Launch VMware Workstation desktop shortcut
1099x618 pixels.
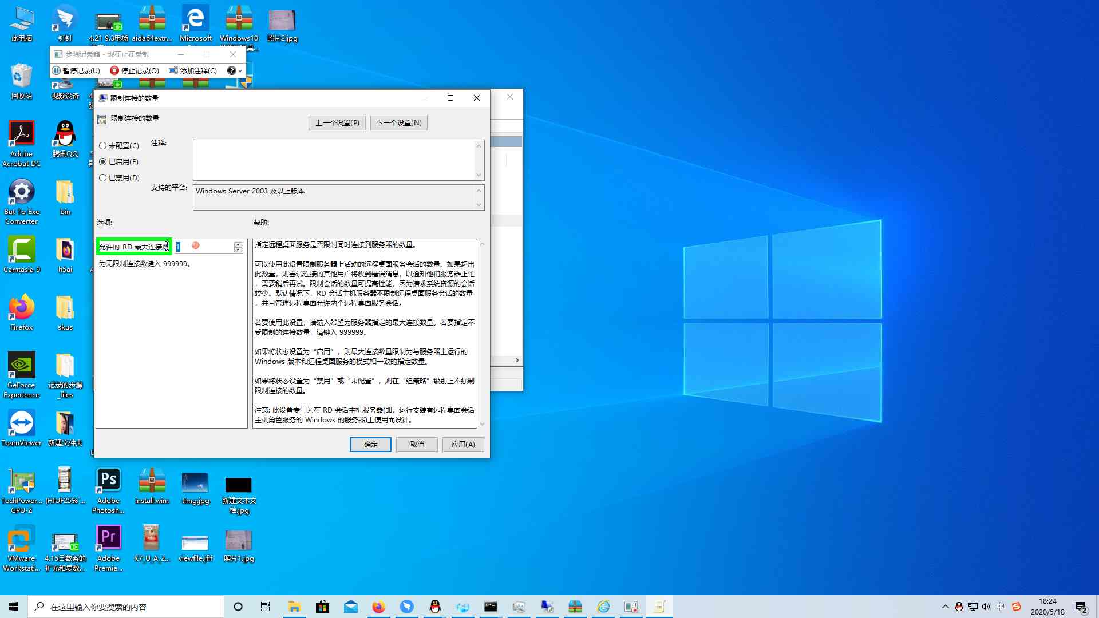[x=22, y=549]
